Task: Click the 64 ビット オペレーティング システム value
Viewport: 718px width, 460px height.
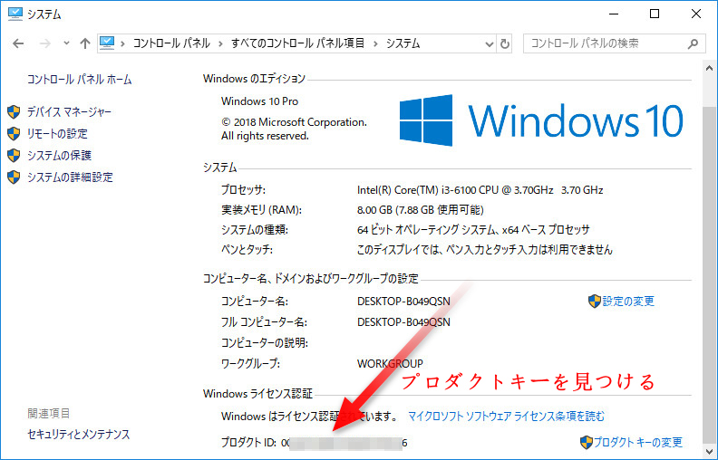Action: point(473,229)
